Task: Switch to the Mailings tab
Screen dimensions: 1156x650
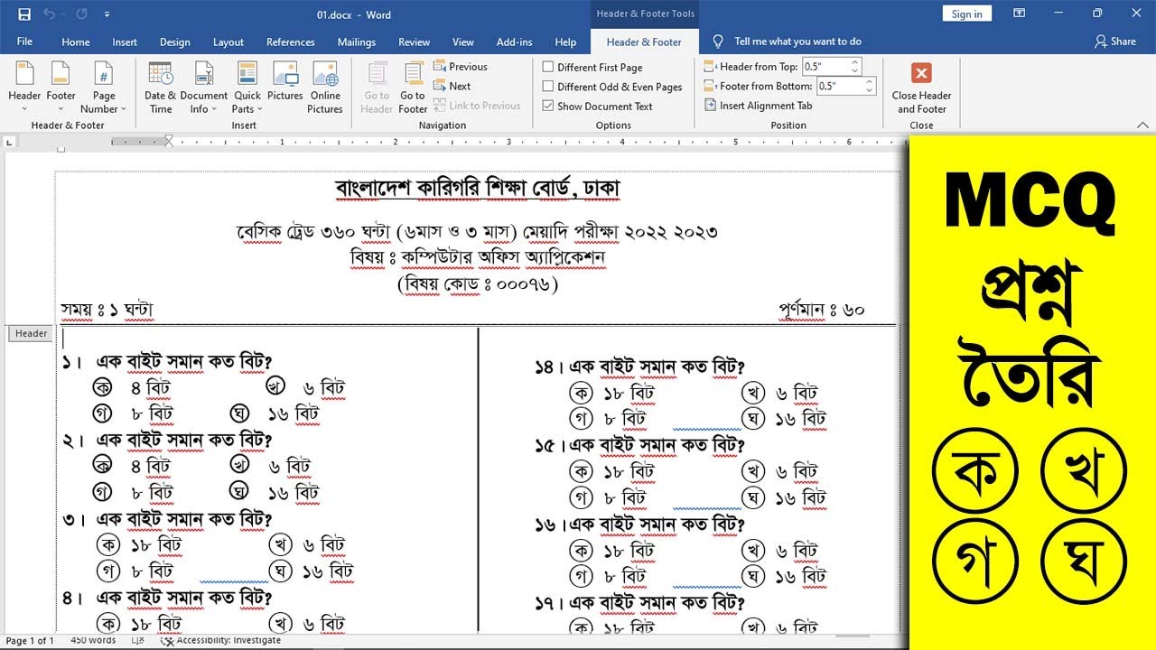Action: [x=356, y=42]
